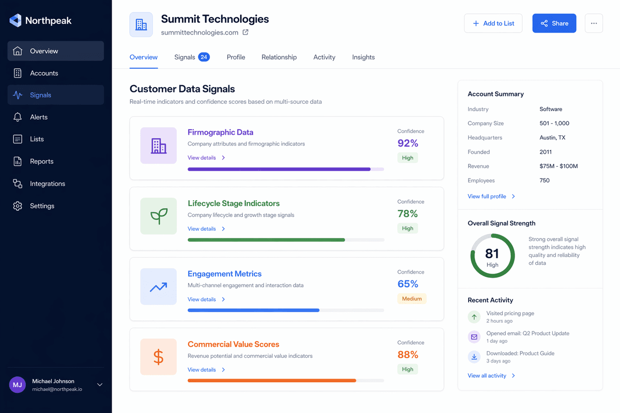Viewport: 620px width, 413px height.
Task: Open the View full profile link
Action: [x=491, y=197]
